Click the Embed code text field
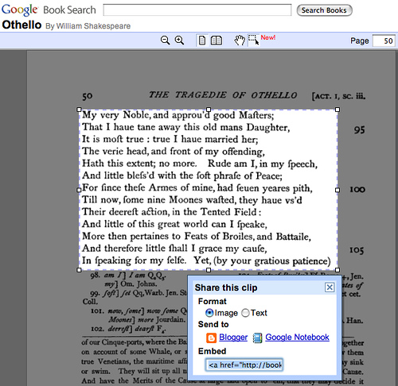Screen dimensions: 398x386 point(244,365)
